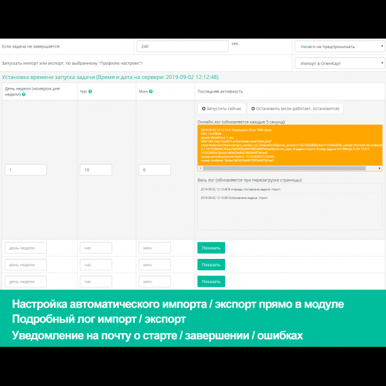Screen dimensions: 386x386
Task: Click help icon beside 'День недели' header
Action: (x=24, y=94)
